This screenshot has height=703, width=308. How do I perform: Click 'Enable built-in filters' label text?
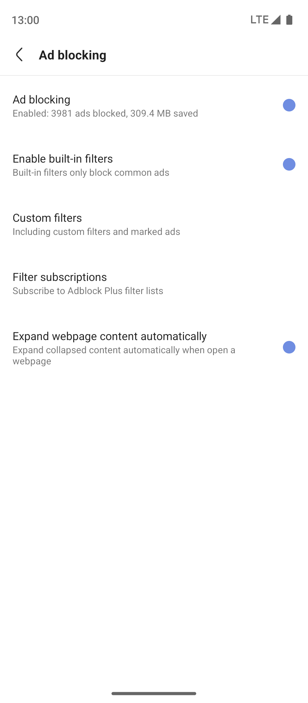[x=63, y=159]
